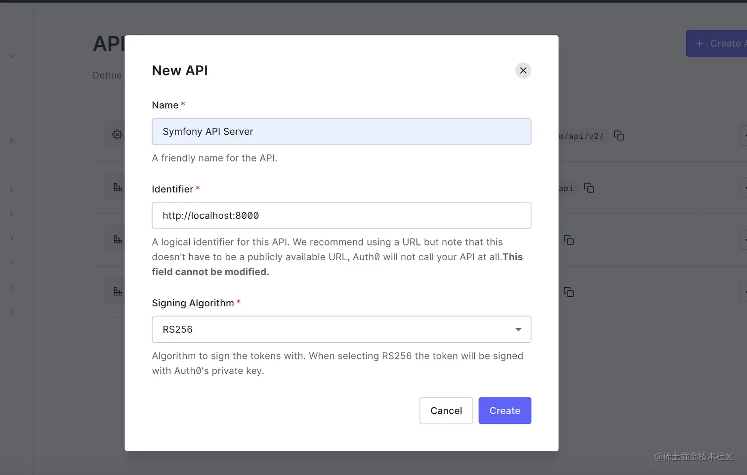The width and height of the screenshot is (747, 475).
Task: Select the second custom API building icon
Action: tap(117, 239)
